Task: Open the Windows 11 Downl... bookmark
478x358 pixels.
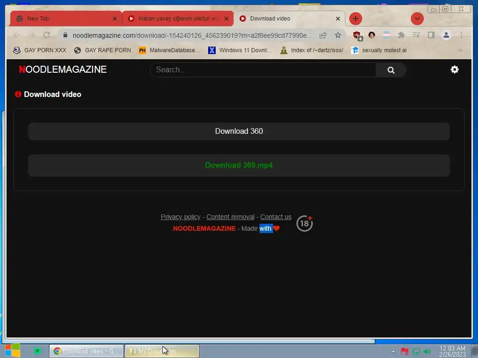Action: [x=240, y=50]
